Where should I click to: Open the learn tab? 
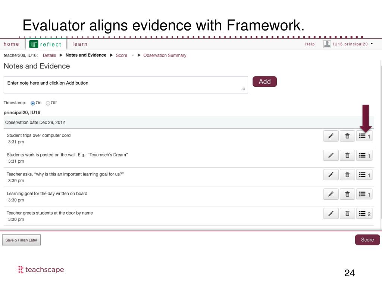click(80, 44)
